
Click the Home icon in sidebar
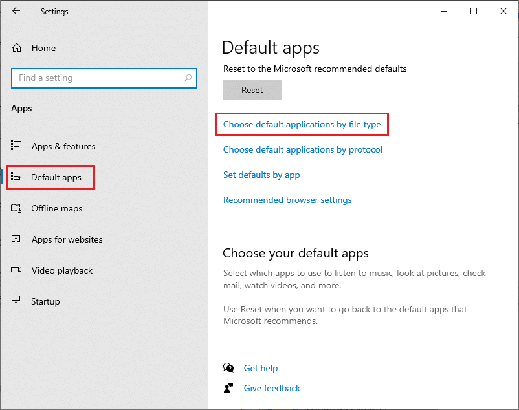(x=17, y=48)
